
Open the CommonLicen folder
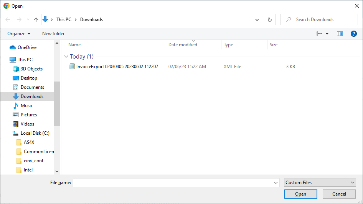click(x=39, y=152)
